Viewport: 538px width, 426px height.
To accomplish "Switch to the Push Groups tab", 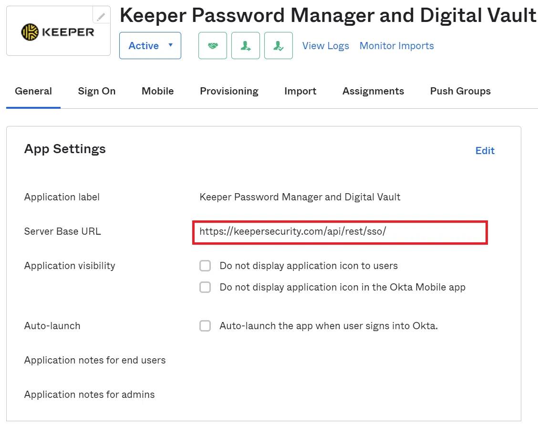I will [460, 91].
